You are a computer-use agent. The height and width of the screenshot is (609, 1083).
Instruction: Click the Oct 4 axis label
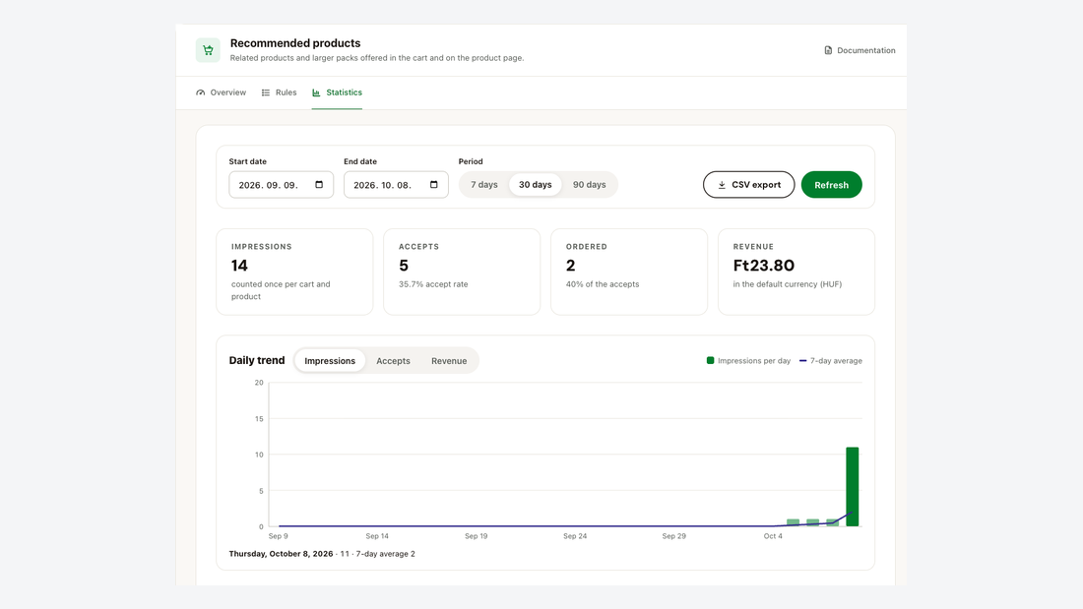click(773, 536)
